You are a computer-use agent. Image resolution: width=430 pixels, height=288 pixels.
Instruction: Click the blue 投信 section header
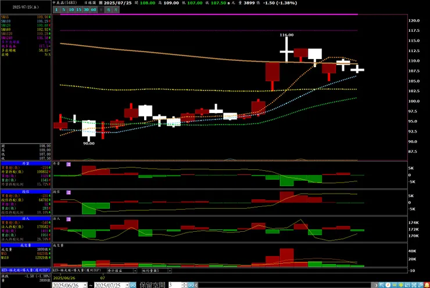[x=26, y=192]
